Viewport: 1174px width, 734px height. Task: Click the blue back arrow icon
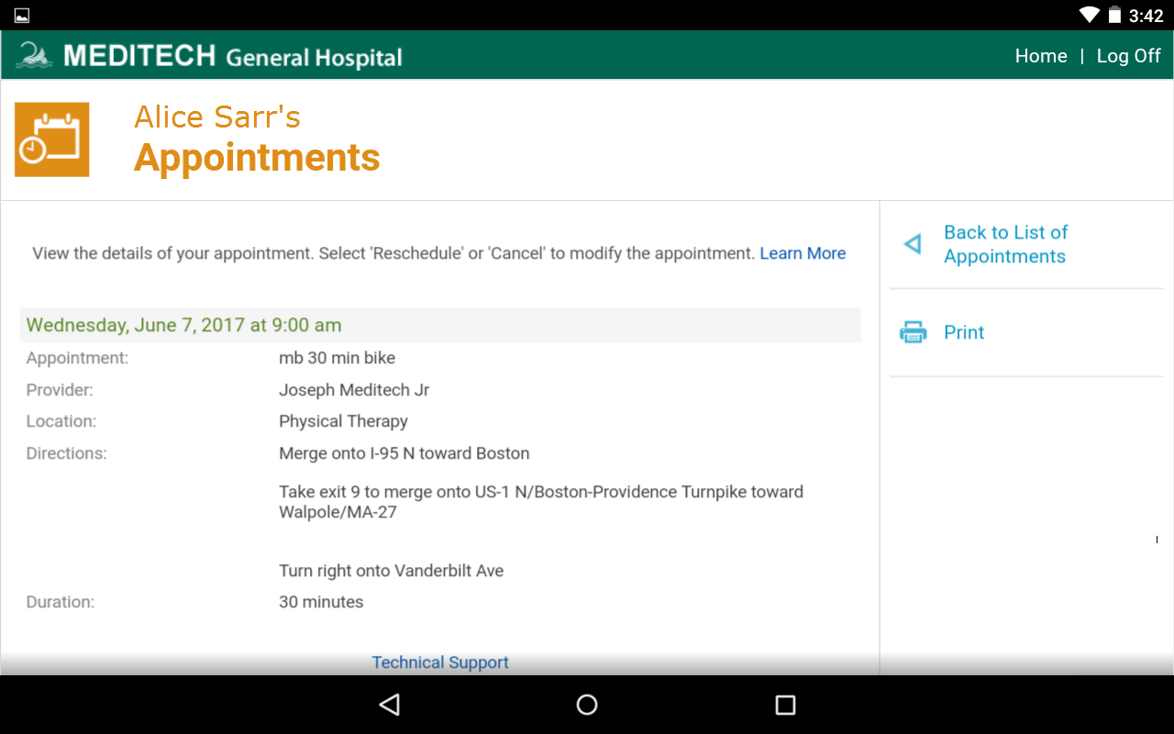[x=913, y=244]
